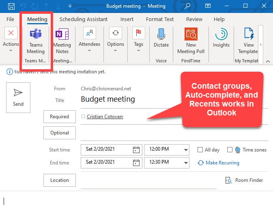Click the Save icon in title bar

tap(11, 6)
